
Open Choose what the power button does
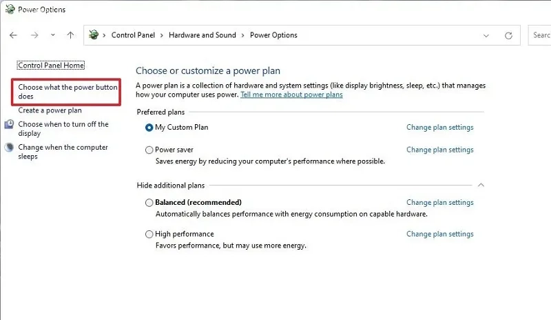(67, 92)
